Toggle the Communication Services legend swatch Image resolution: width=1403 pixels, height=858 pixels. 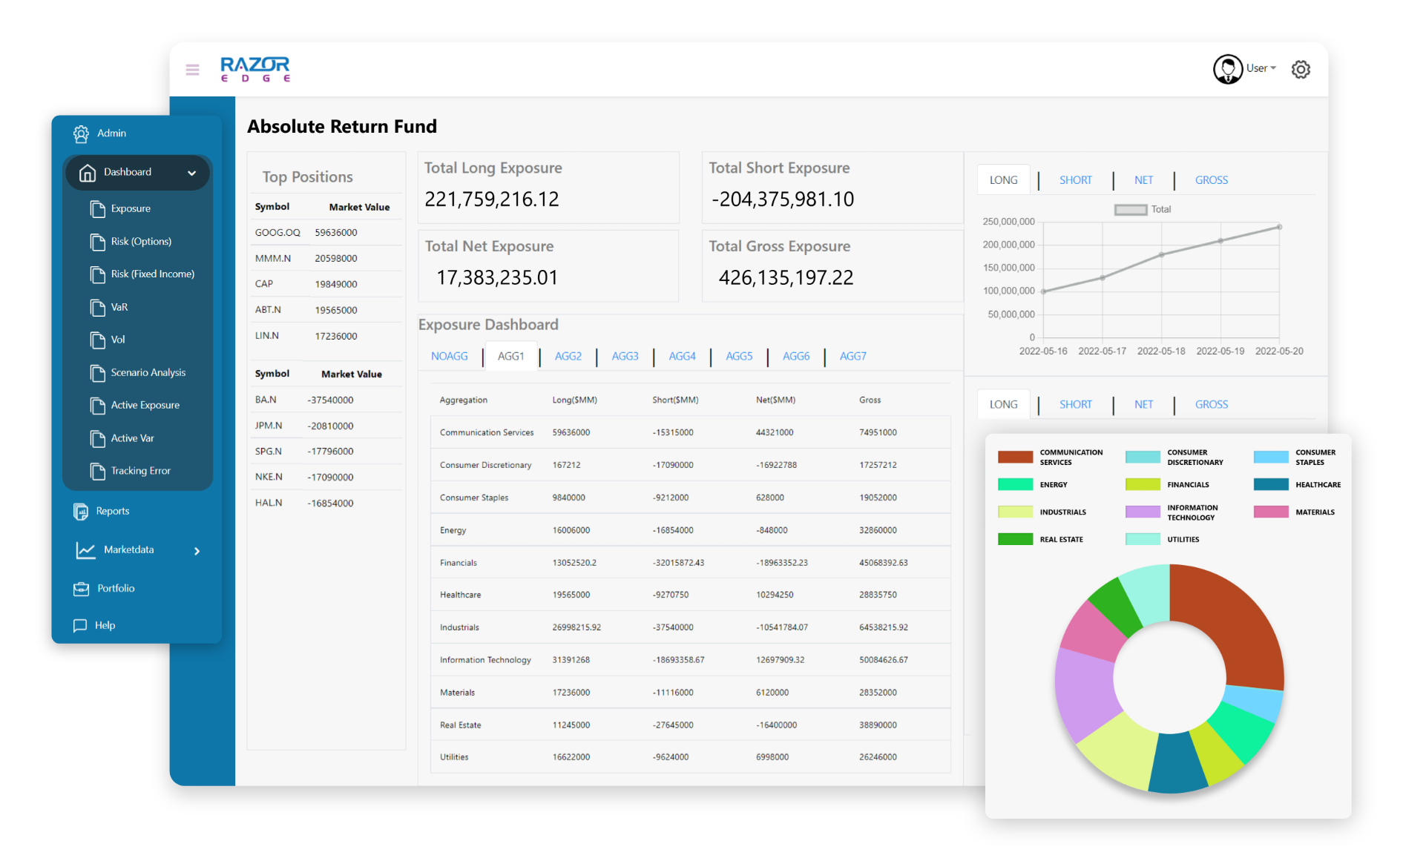1015,457
